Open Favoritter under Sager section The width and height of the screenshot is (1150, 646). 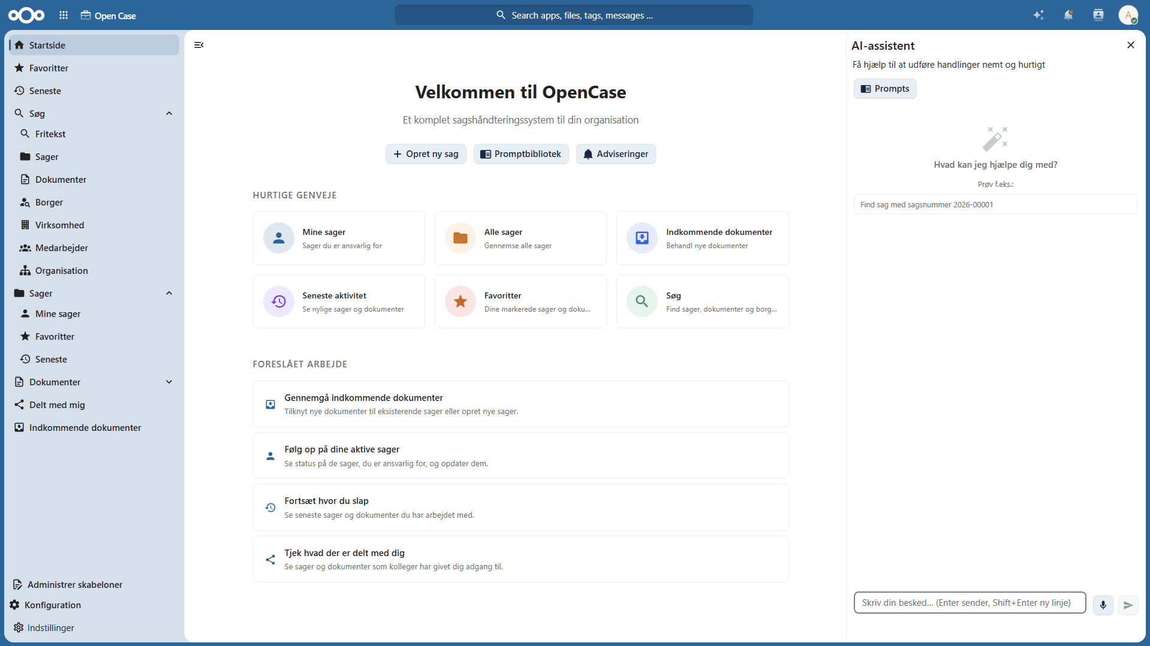click(x=97, y=336)
